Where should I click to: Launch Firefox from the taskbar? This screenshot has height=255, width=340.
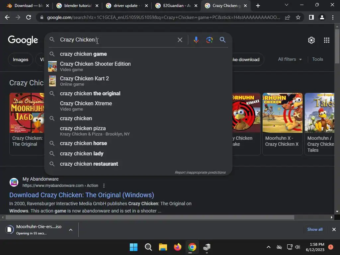point(178,247)
